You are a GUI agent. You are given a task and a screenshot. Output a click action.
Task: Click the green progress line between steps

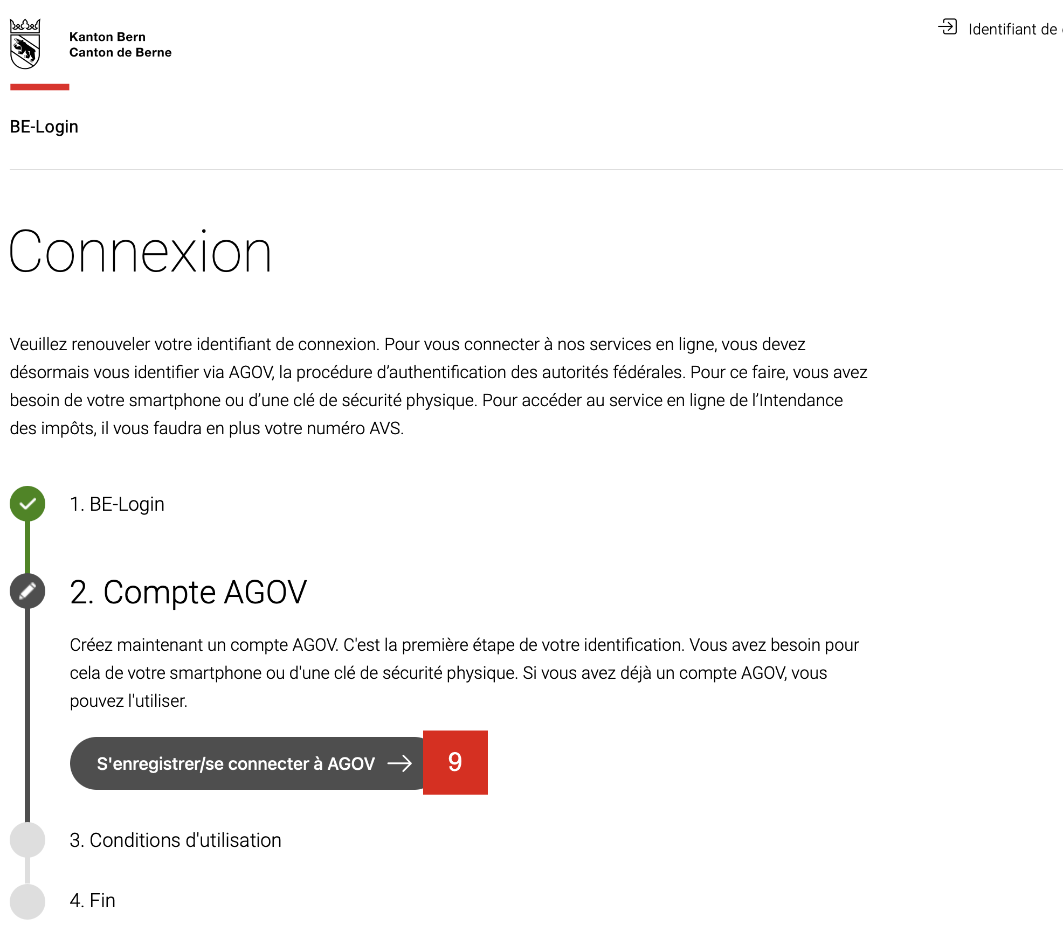pyautogui.click(x=27, y=547)
